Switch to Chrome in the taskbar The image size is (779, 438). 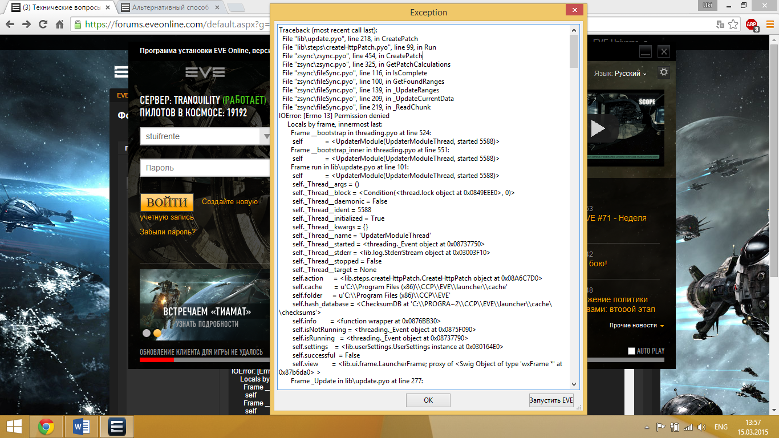[46, 427]
